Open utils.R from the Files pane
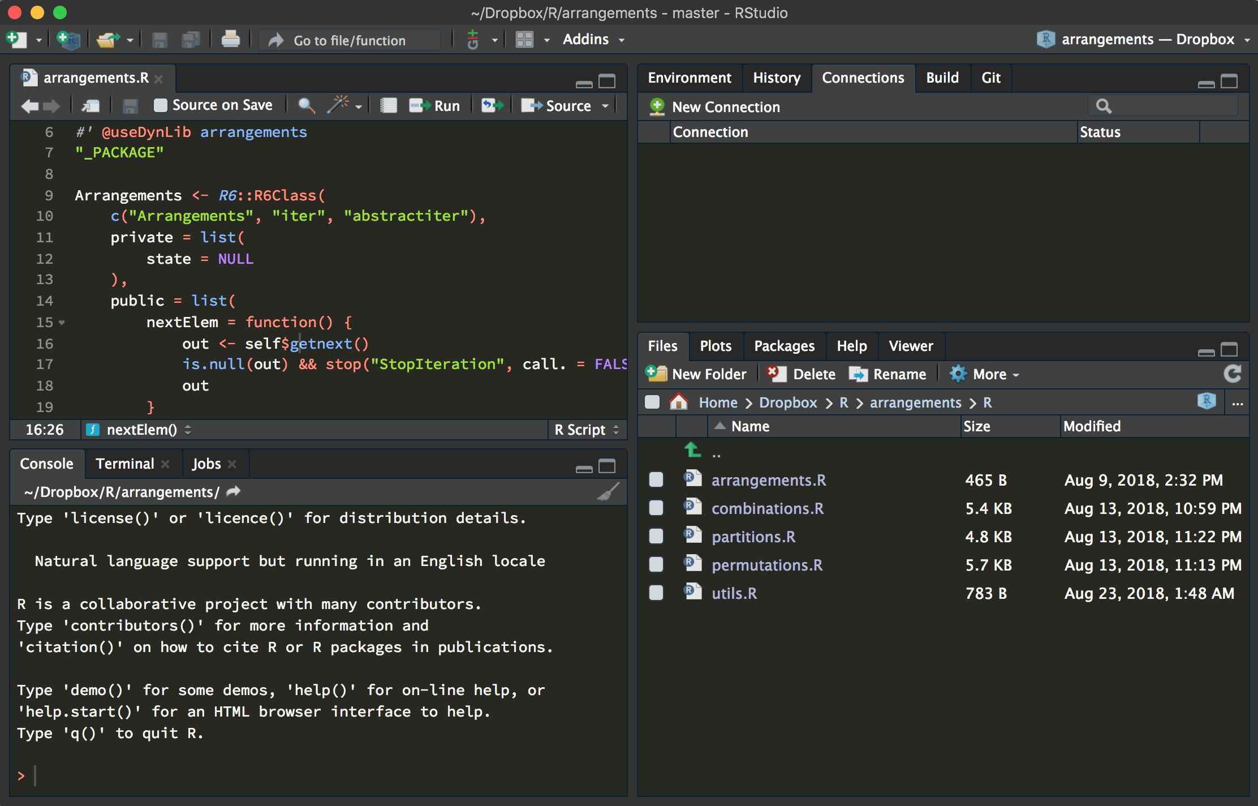Screen dimensions: 1258x806 pyautogui.click(x=735, y=593)
